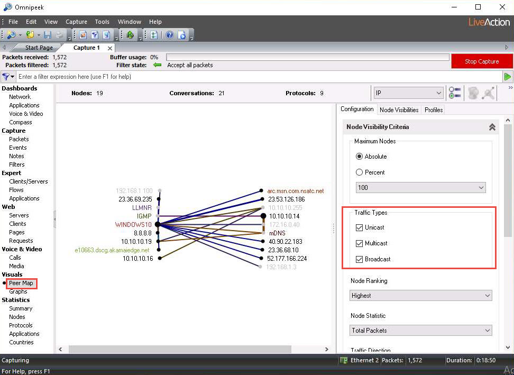Viewport: 514px width, 375px height.
Task: Select the Absolute radio button
Action: pyautogui.click(x=359, y=157)
